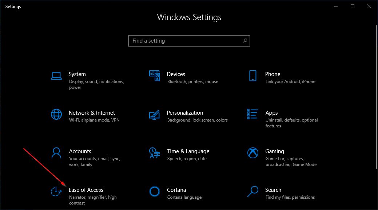The image size is (378, 210).
Task: Open Gaming settings title
Action: tap(275, 152)
